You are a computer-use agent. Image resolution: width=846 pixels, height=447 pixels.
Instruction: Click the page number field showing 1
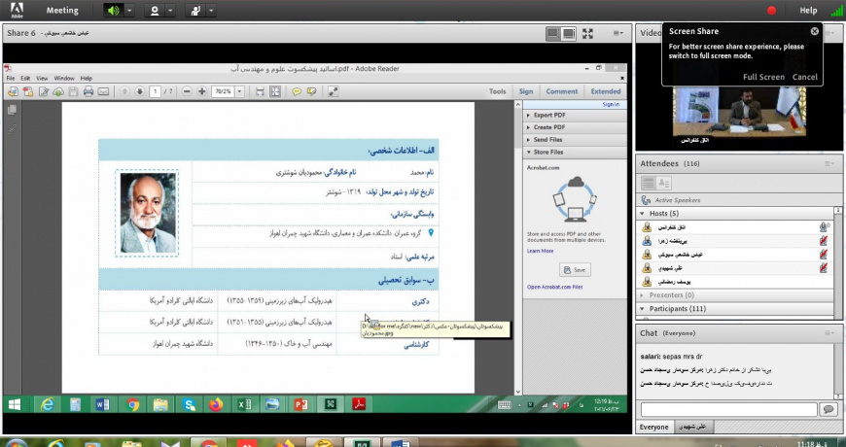(x=156, y=91)
